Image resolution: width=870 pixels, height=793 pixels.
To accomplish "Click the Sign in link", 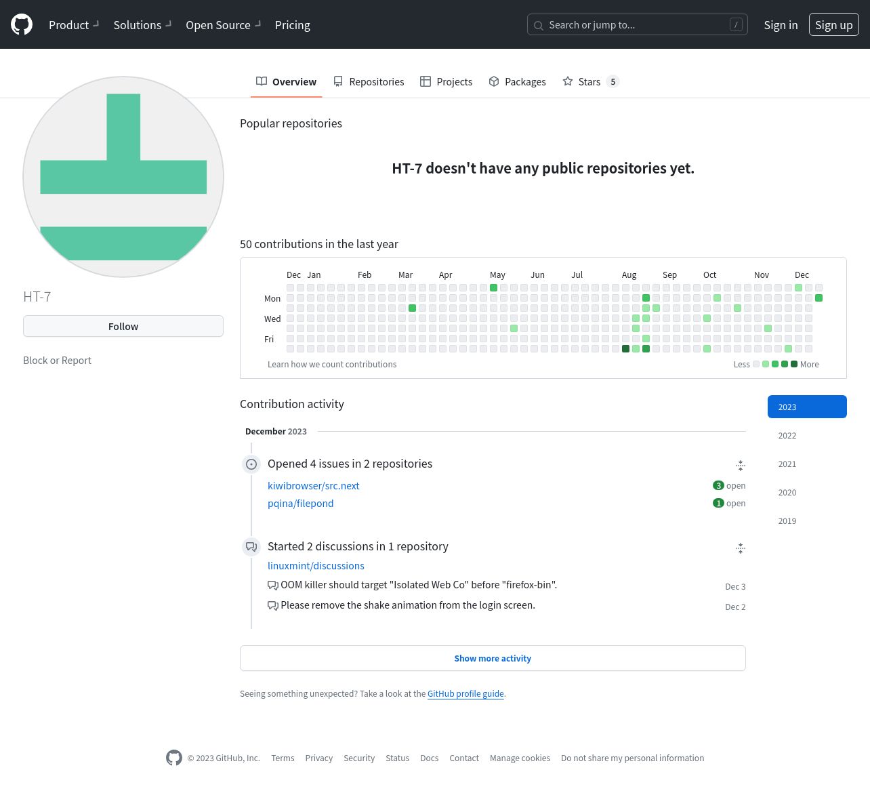I will 781,25.
